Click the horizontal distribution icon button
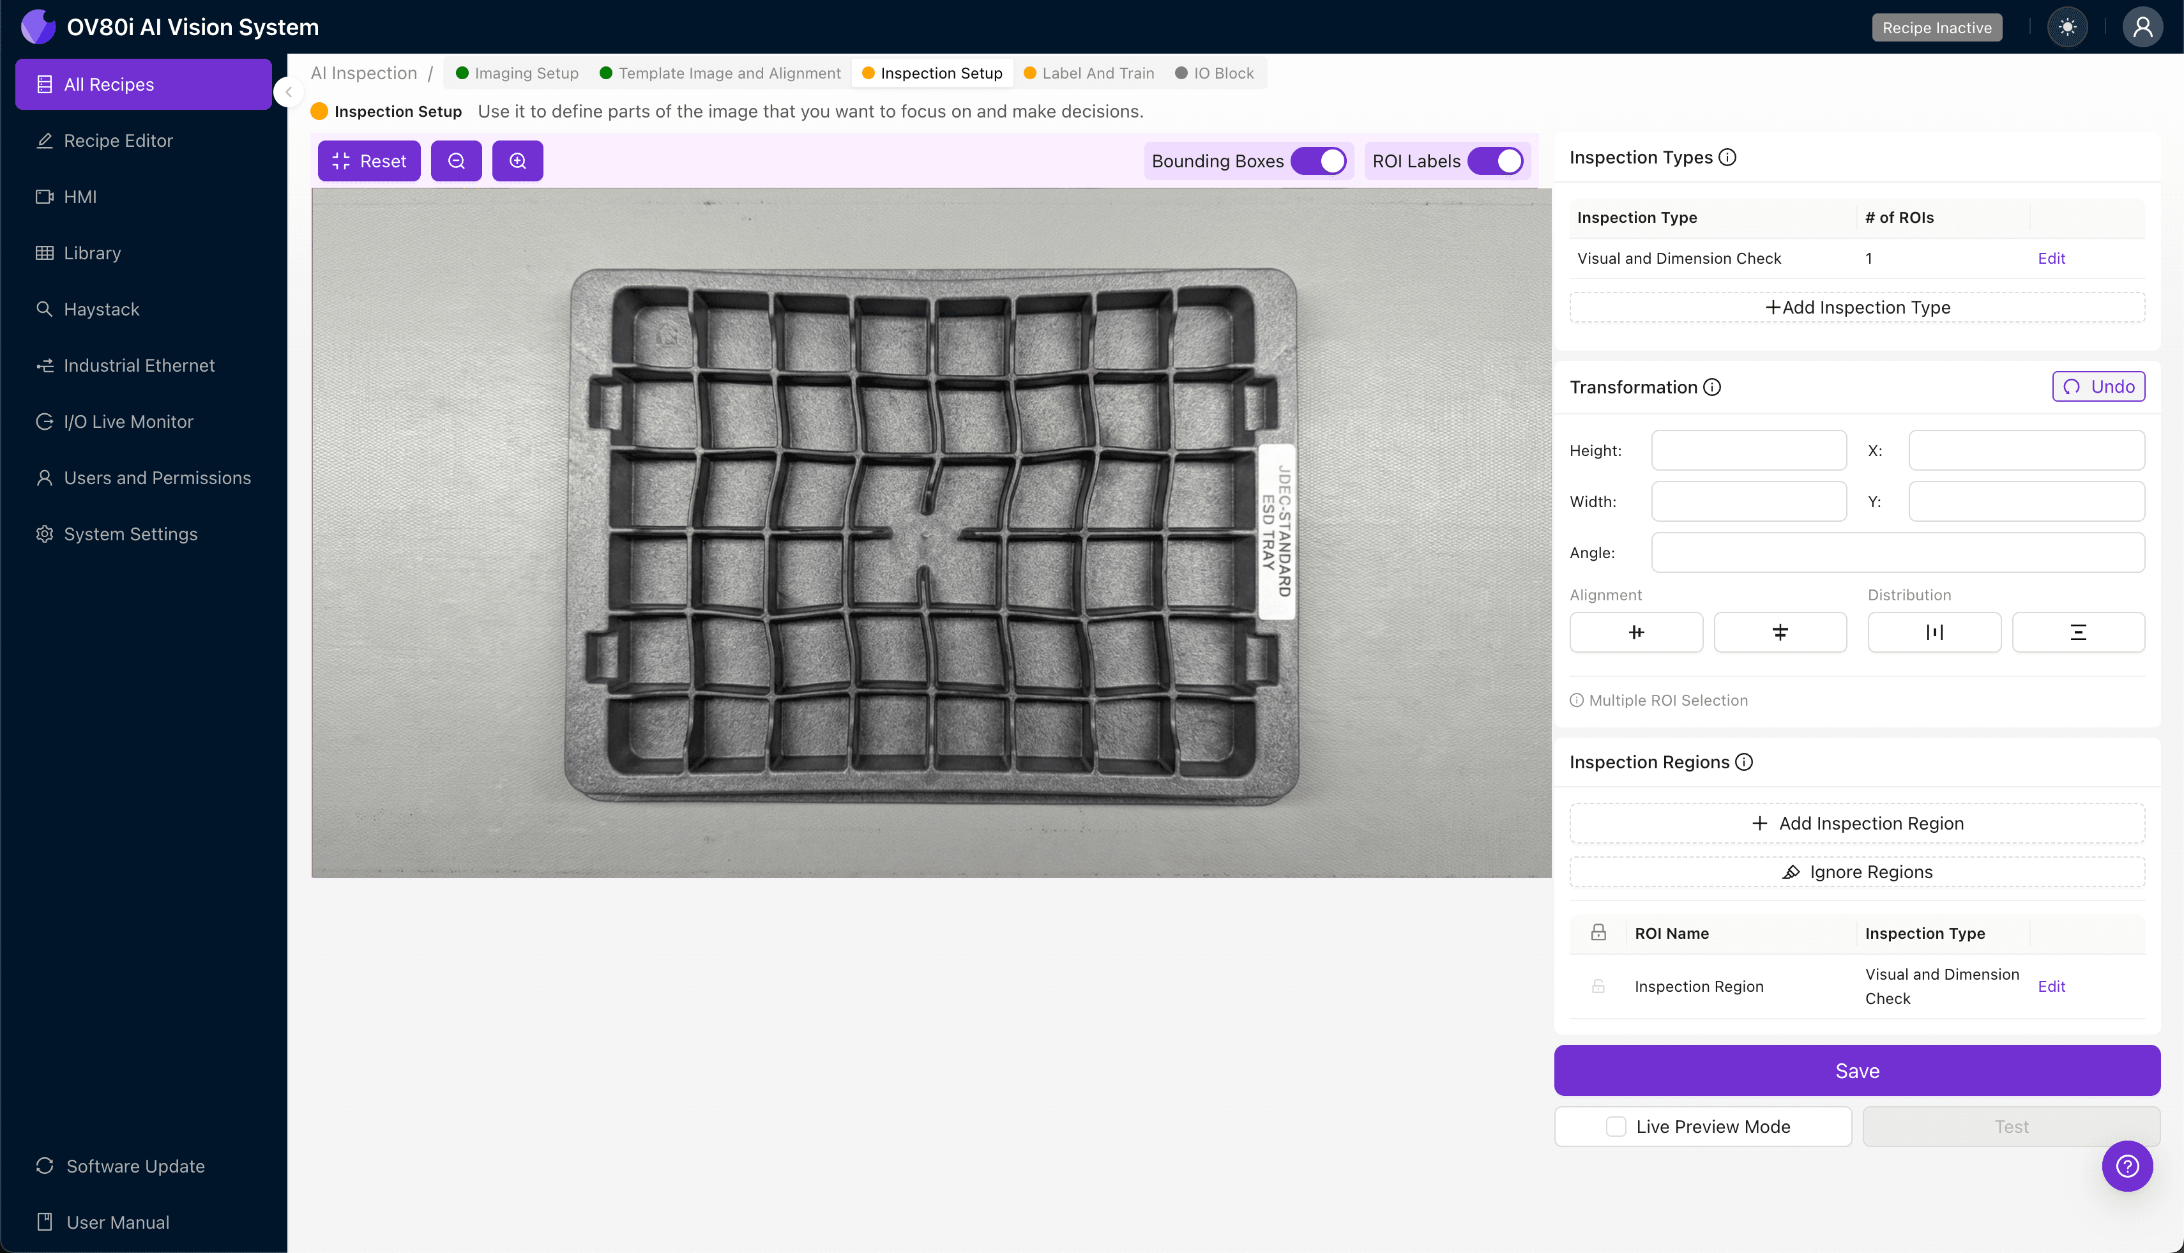Image resolution: width=2184 pixels, height=1253 pixels. tap(1934, 632)
